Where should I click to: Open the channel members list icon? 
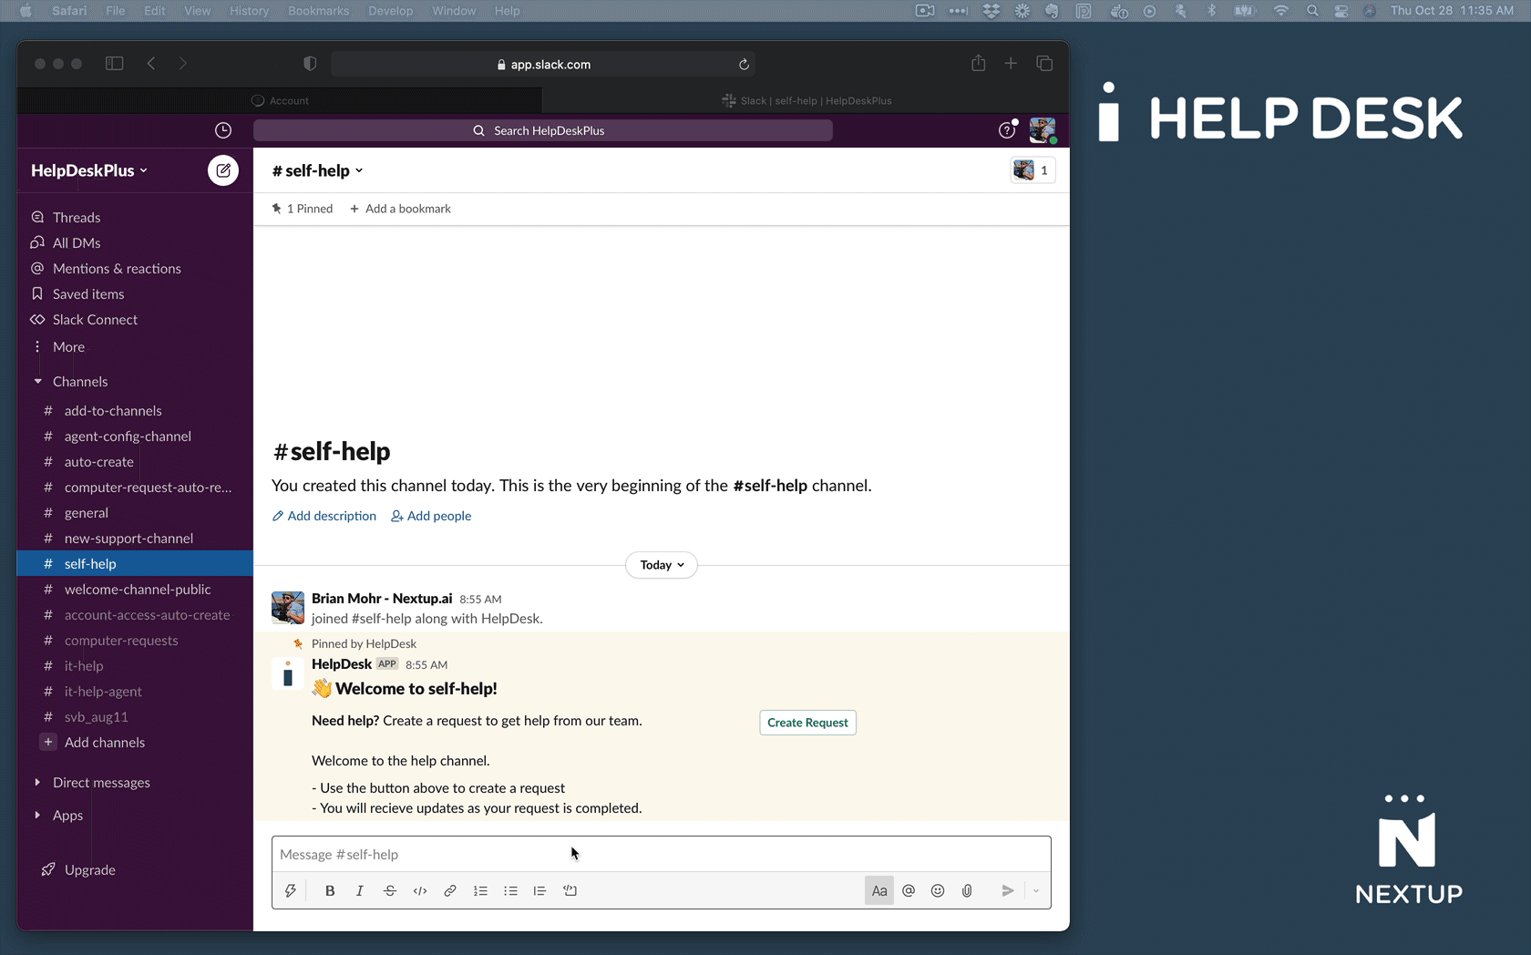click(x=1033, y=170)
